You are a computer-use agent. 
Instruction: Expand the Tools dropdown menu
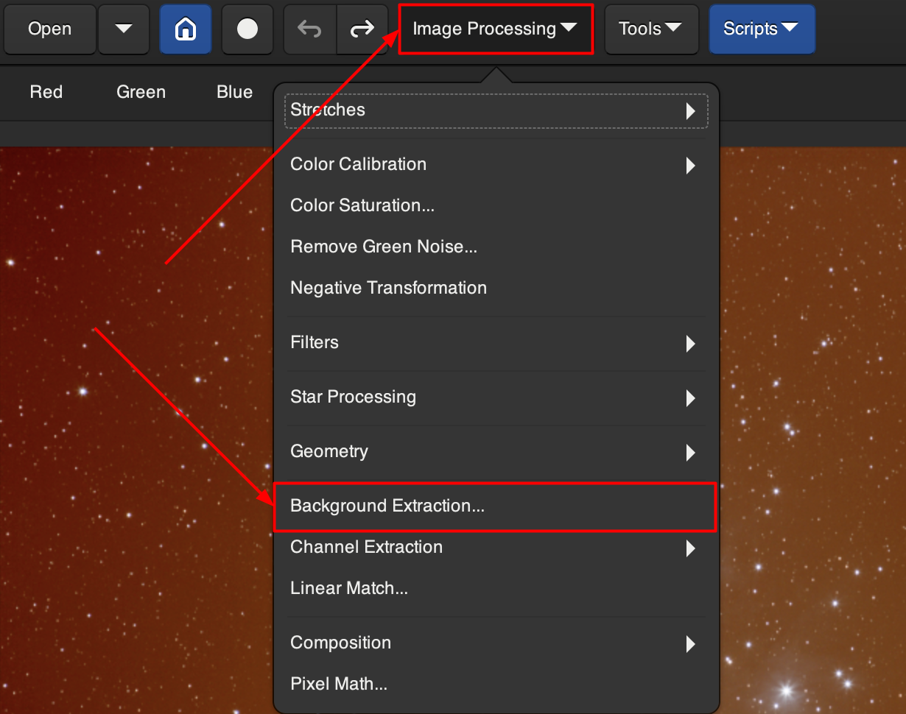(650, 29)
